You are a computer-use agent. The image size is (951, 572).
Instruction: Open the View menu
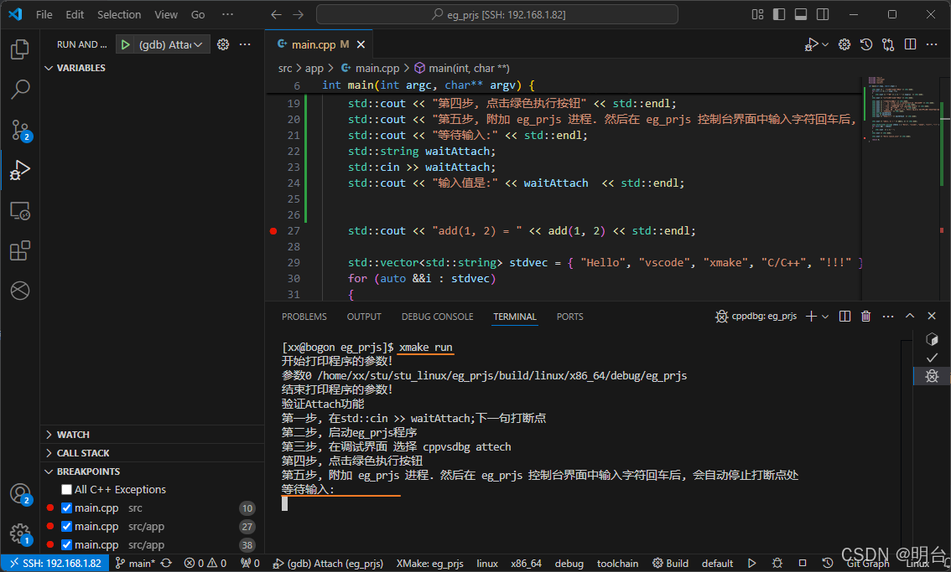[x=165, y=14]
